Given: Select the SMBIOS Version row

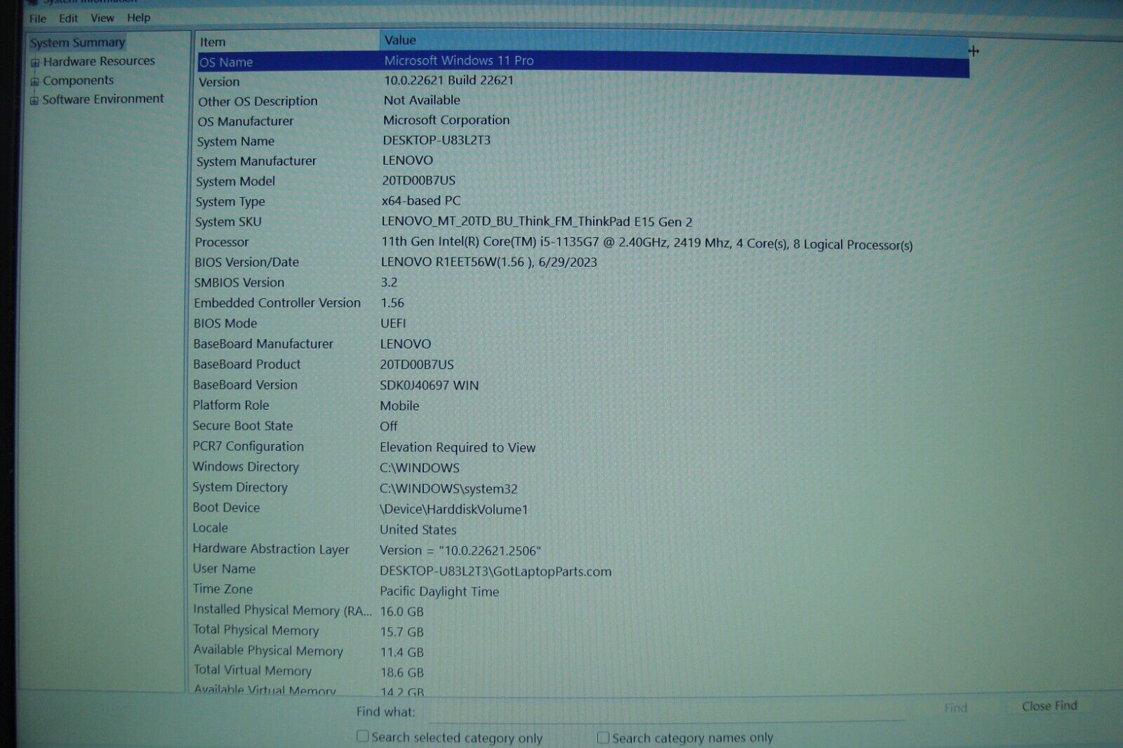Looking at the screenshot, I should point(583,283).
